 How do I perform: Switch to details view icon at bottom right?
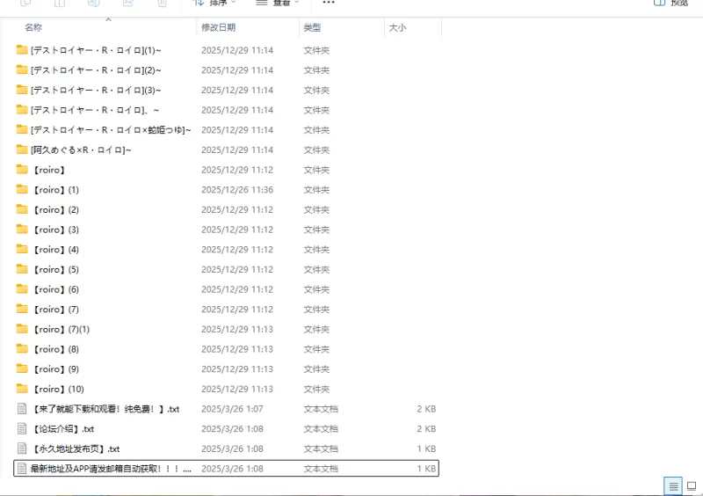pyautogui.click(x=673, y=486)
